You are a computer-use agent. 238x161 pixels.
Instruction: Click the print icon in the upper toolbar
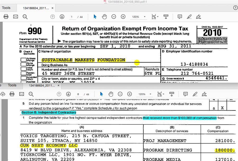click(6, 17)
